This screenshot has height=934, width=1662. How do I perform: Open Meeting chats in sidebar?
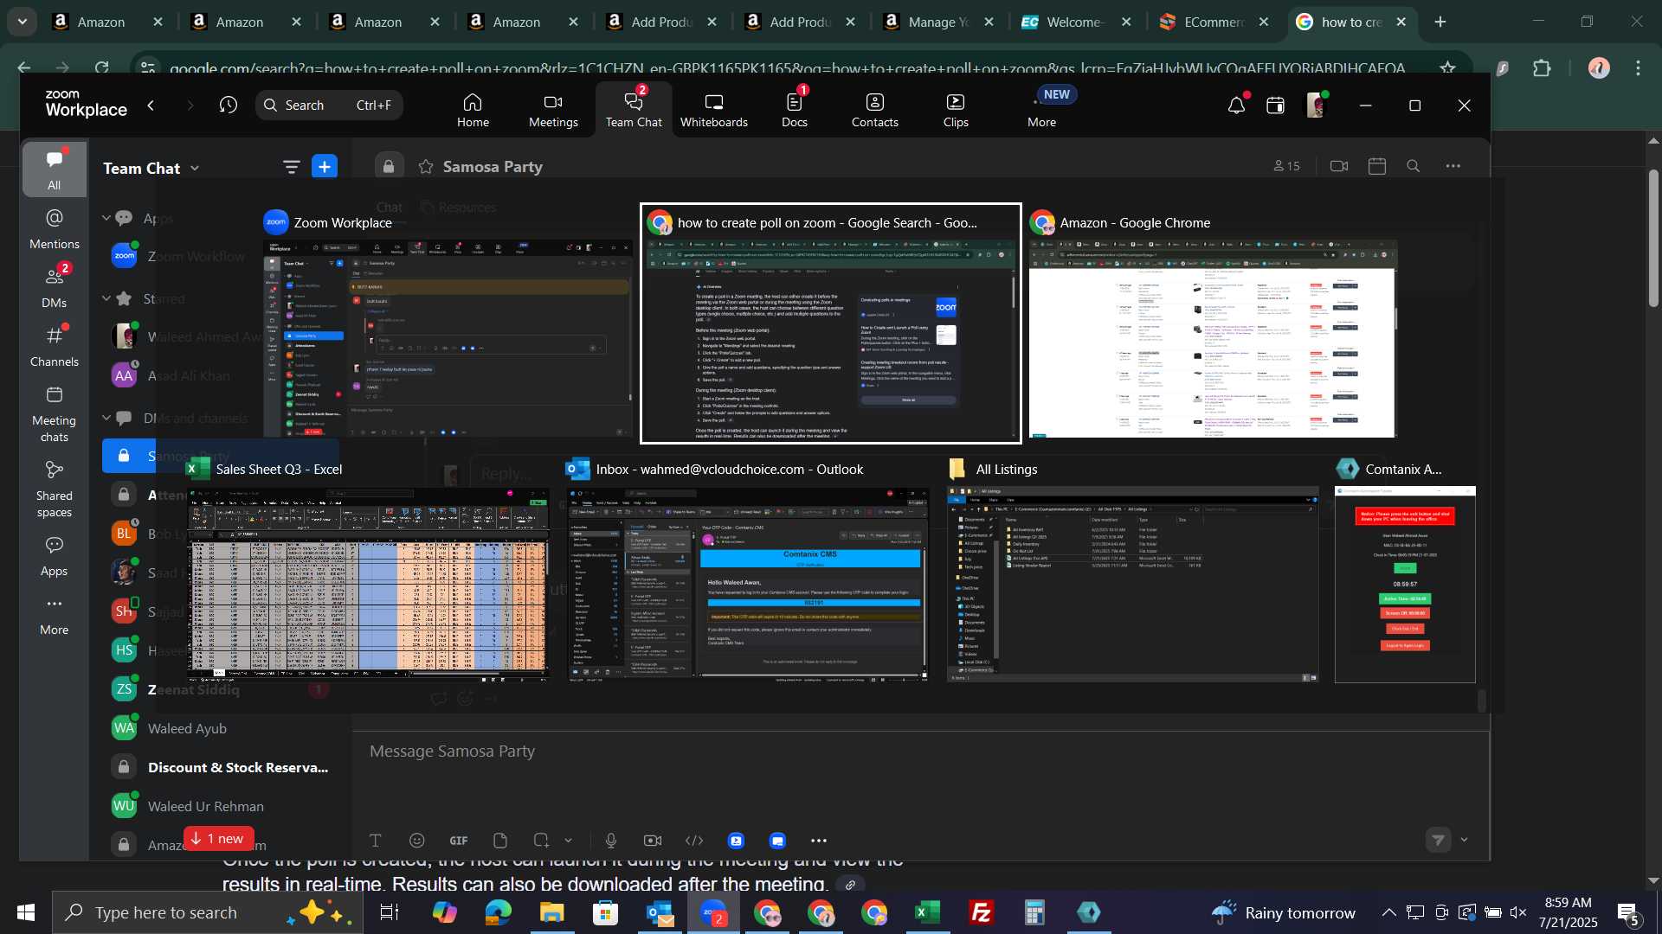(55, 414)
